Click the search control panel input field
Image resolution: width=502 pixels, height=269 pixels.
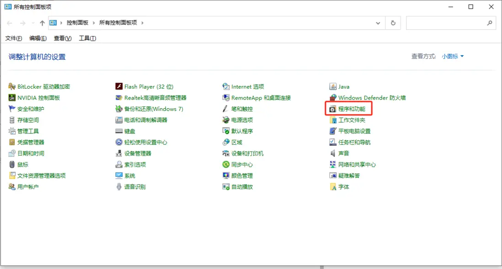click(451, 23)
